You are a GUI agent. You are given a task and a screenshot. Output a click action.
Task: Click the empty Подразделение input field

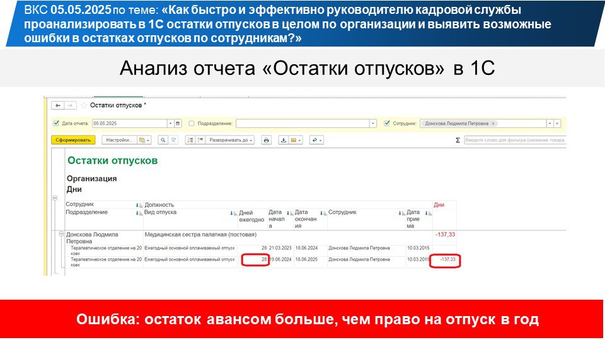(303, 123)
